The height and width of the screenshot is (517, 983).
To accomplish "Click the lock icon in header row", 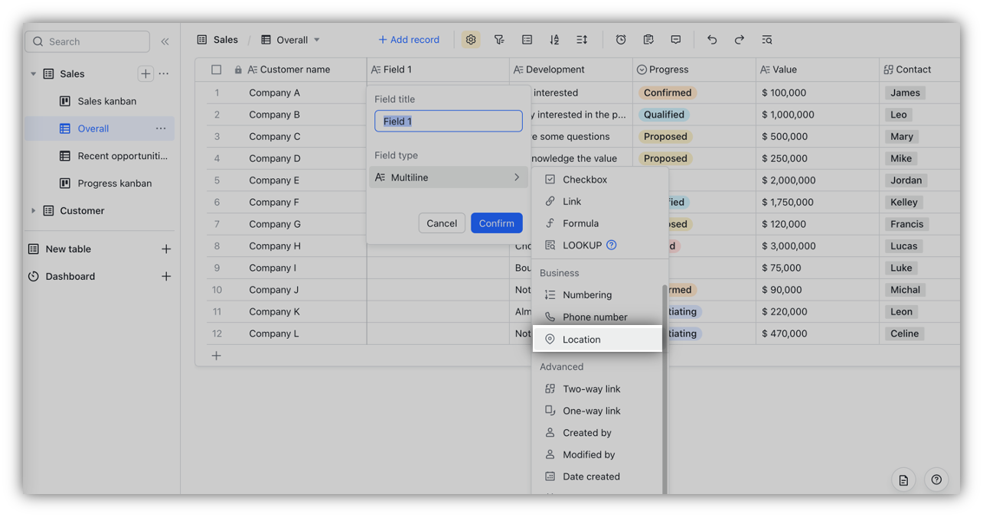I will tap(238, 70).
